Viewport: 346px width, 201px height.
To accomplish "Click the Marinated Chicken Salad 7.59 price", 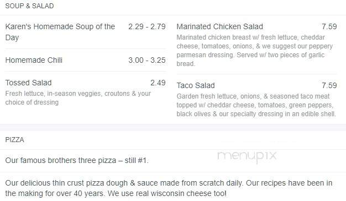I will pyautogui.click(x=329, y=26).
